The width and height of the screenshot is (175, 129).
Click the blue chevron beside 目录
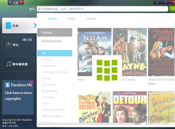35,26
